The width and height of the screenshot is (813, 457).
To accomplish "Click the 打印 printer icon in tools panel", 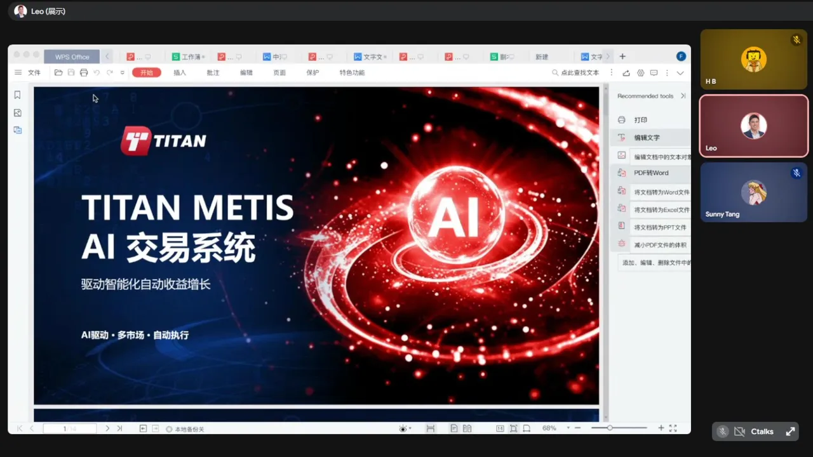I will (x=622, y=120).
